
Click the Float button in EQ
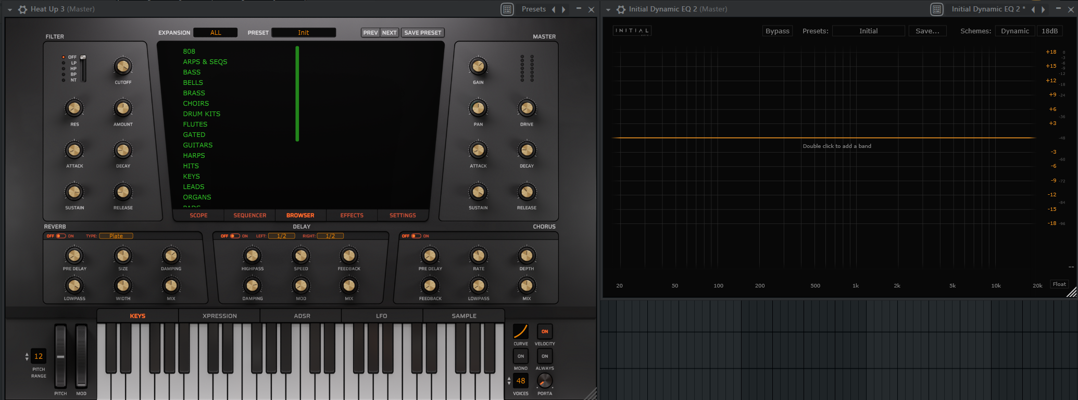point(1059,284)
